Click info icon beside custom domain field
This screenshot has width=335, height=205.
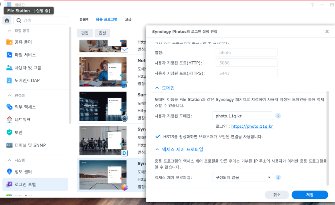278,116
